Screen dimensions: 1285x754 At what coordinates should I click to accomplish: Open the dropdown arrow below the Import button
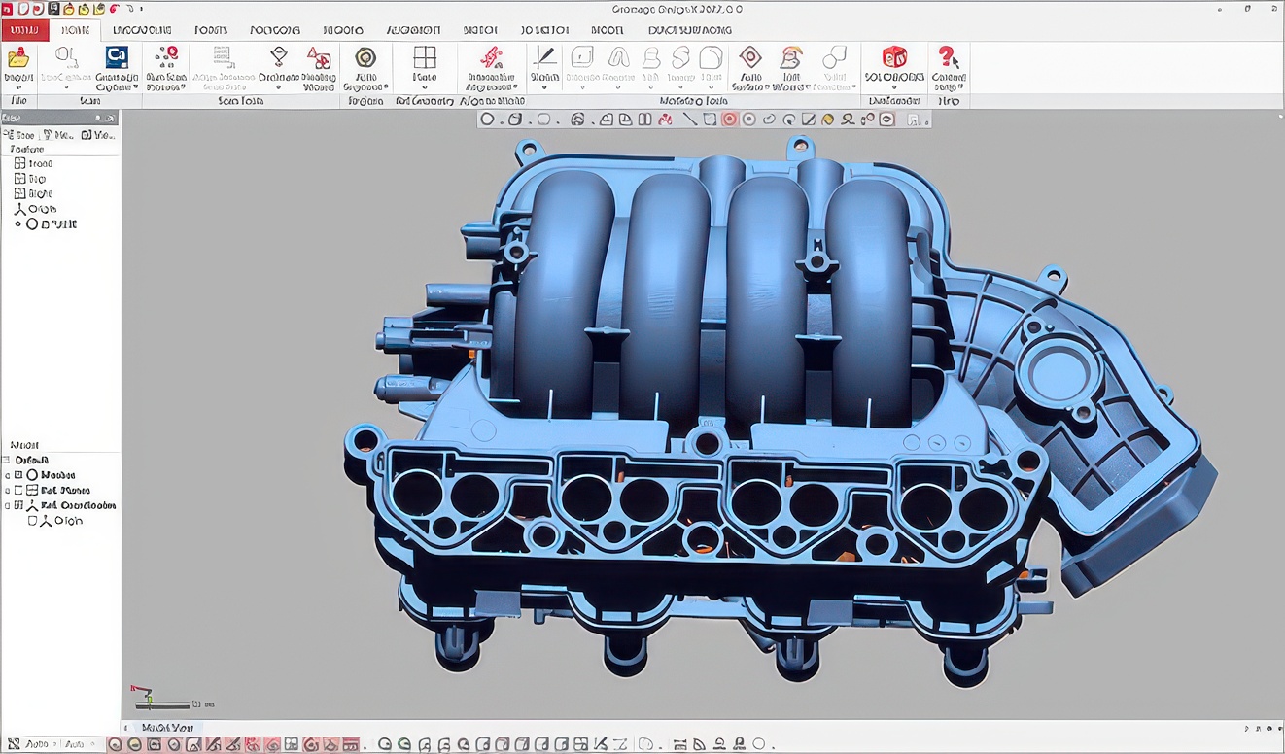coord(18,88)
